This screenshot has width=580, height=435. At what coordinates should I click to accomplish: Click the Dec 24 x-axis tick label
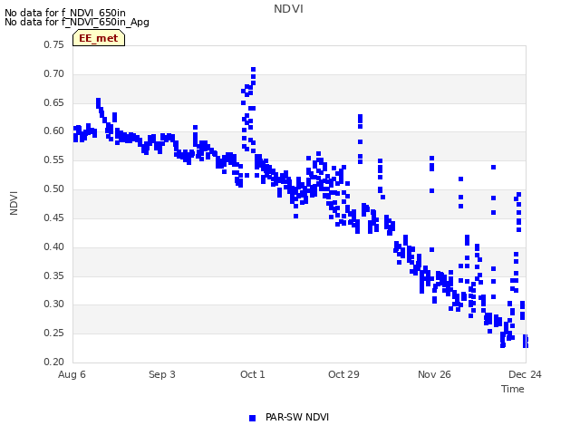point(525,374)
